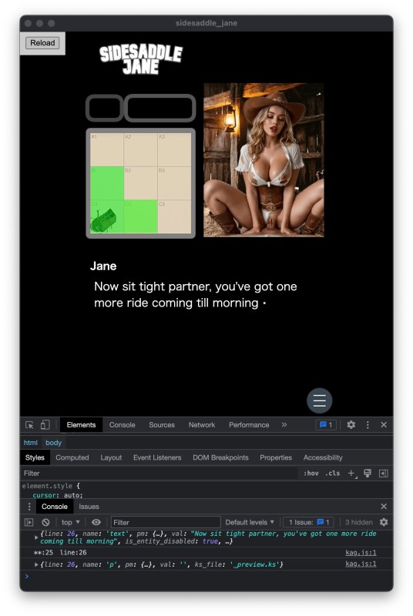This screenshot has width=413, height=616.
Task: Open the Accessibility subtab
Action: (x=323, y=457)
